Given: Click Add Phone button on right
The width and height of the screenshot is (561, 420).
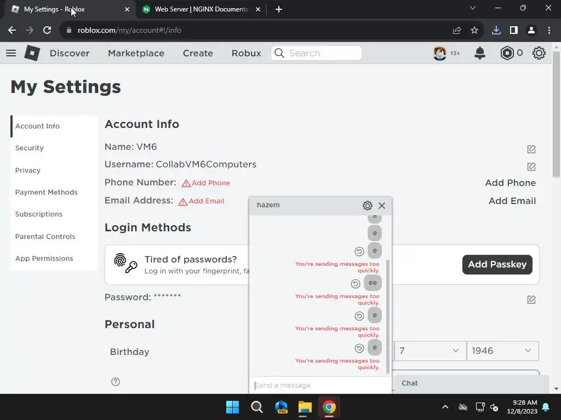Looking at the screenshot, I should pyautogui.click(x=510, y=183).
